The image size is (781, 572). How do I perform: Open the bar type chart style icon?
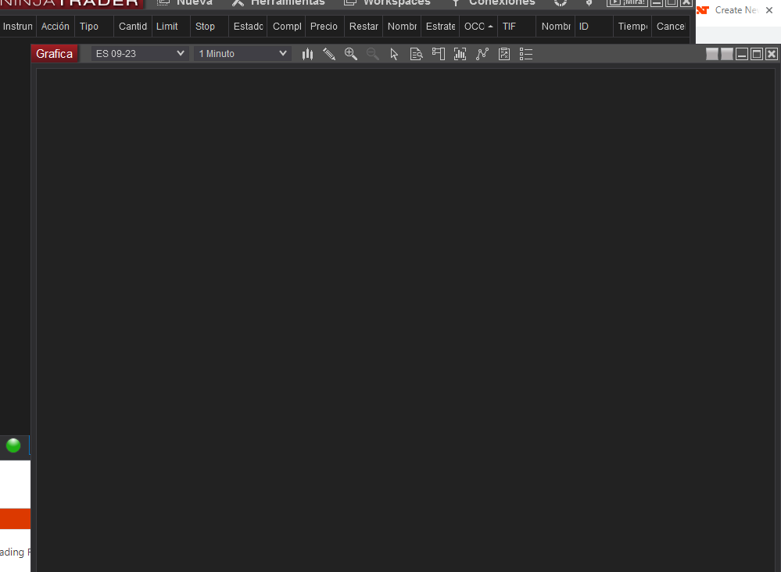tap(308, 54)
